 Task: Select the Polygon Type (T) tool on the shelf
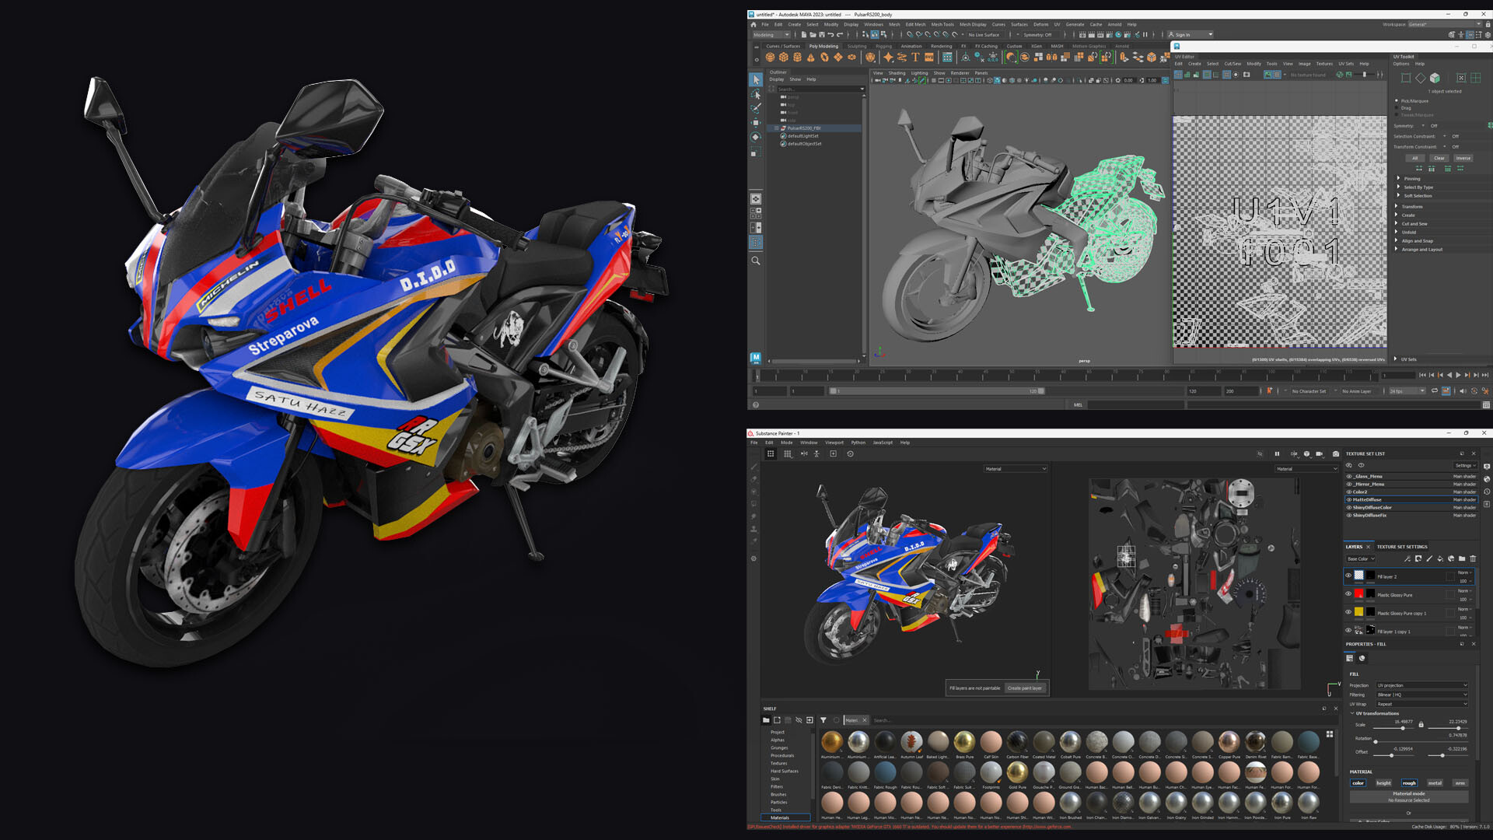point(915,58)
